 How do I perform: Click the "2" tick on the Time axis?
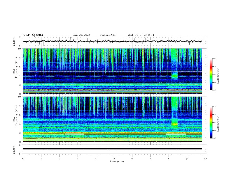click(60, 159)
